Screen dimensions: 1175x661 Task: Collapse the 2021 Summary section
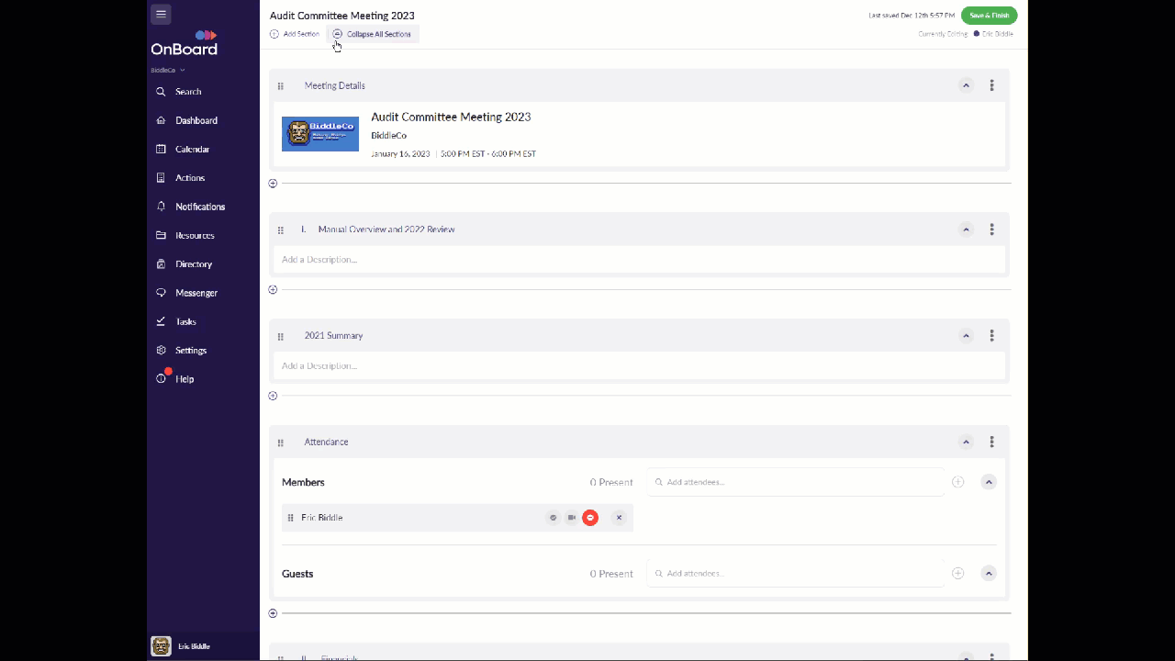click(966, 335)
